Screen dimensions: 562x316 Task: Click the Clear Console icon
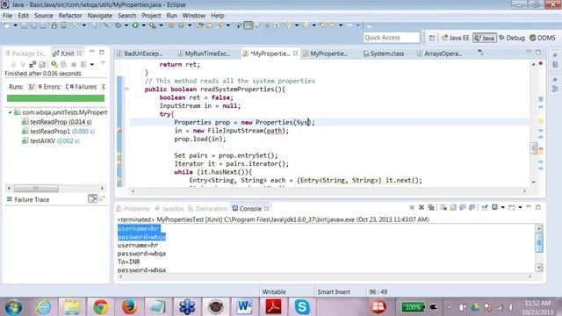[443, 207]
